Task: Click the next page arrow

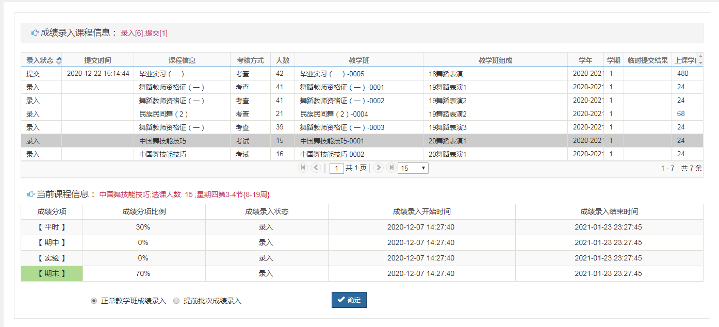Action: click(378, 168)
